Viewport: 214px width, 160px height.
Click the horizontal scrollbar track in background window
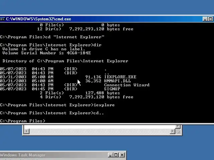[100, 131]
